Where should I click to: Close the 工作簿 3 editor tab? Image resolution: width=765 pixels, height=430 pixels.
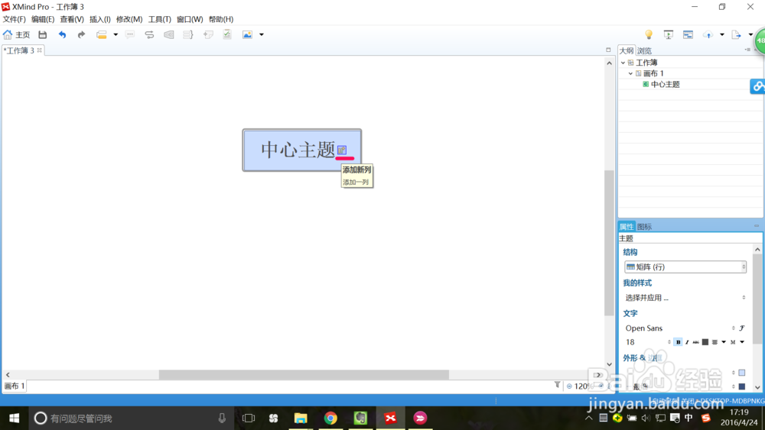tap(40, 50)
